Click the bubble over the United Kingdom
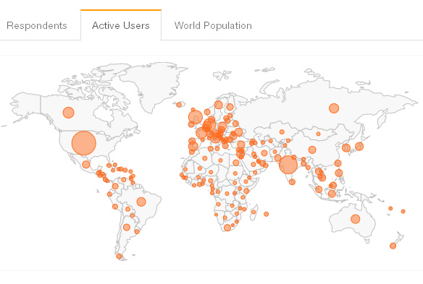Image resolution: width=423 pixels, height=284 pixels. point(196,117)
